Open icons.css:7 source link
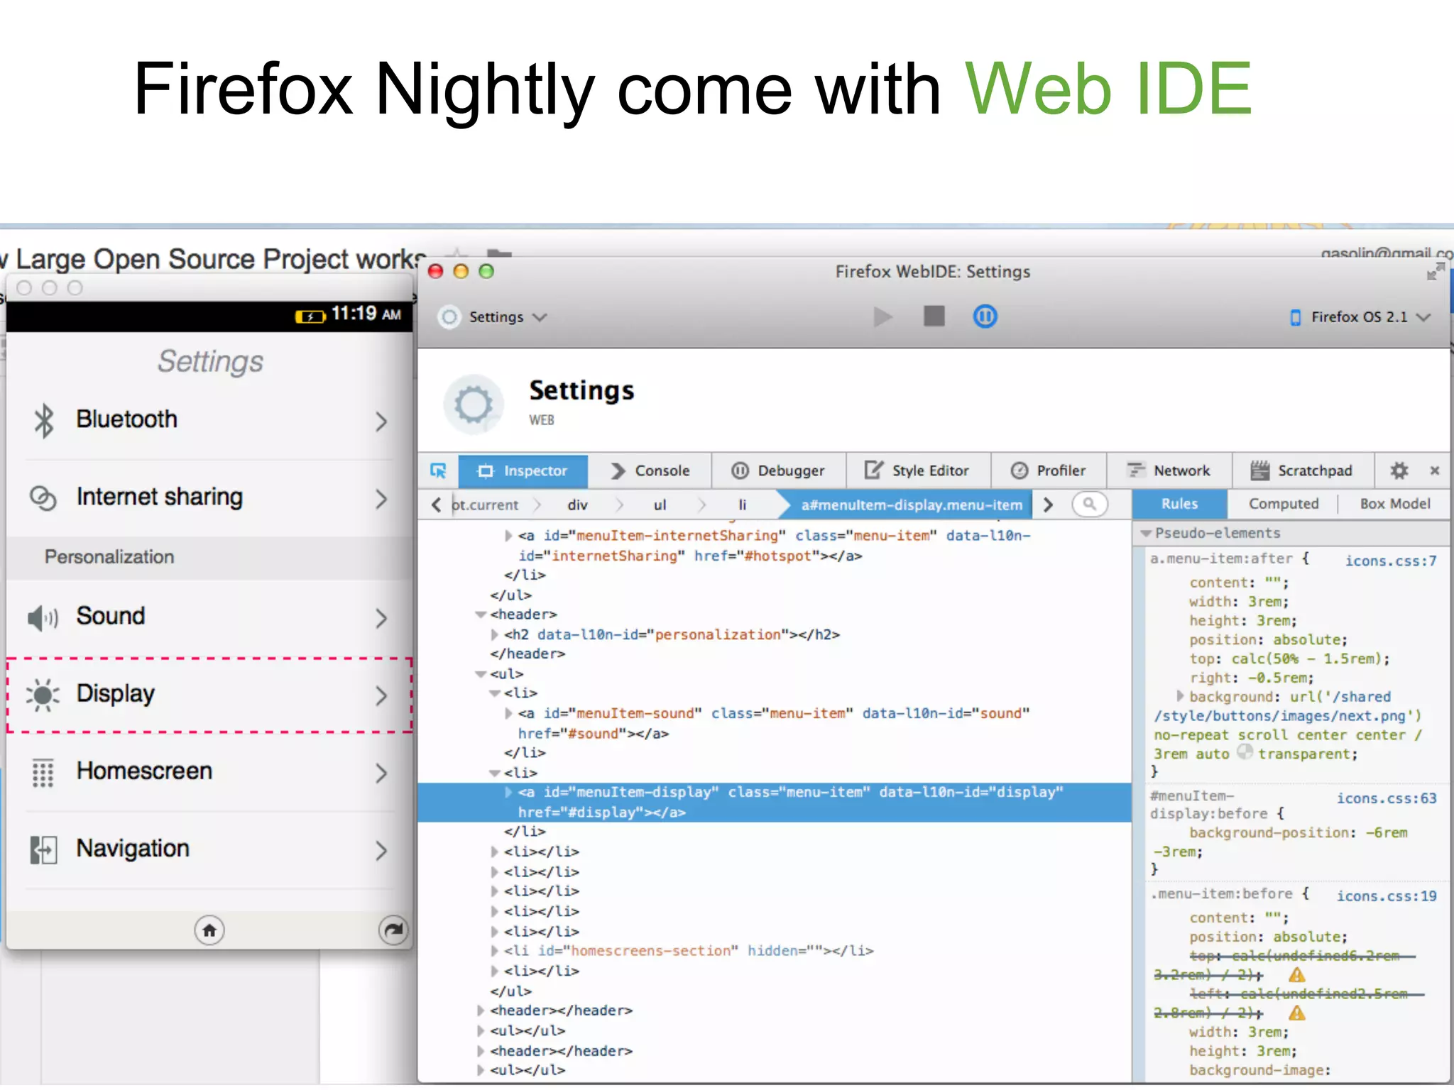 [1390, 561]
